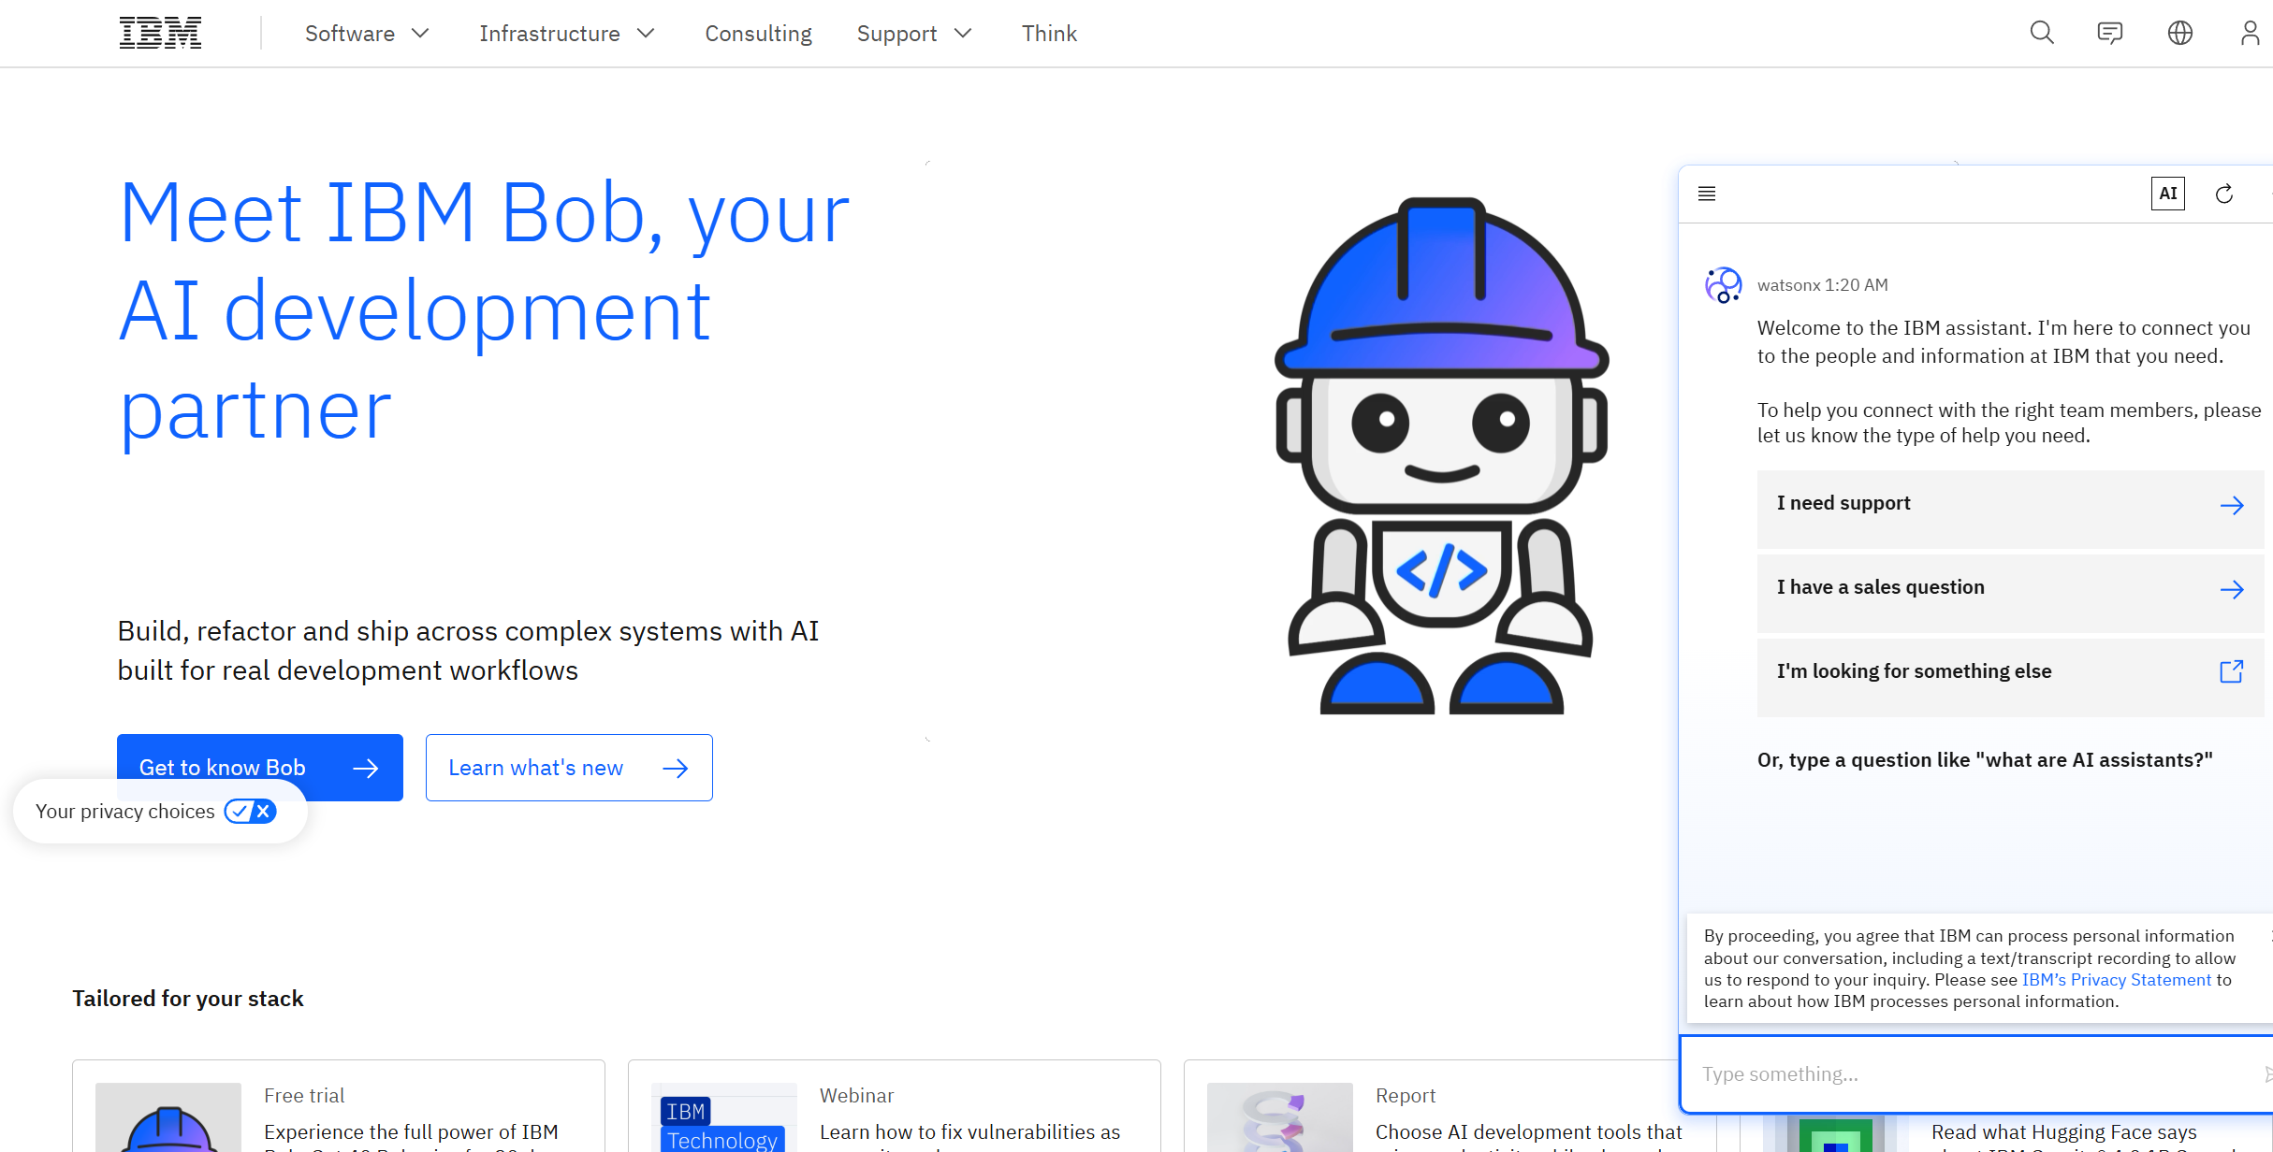Toggle the Your privacy choices switch

tap(251, 812)
